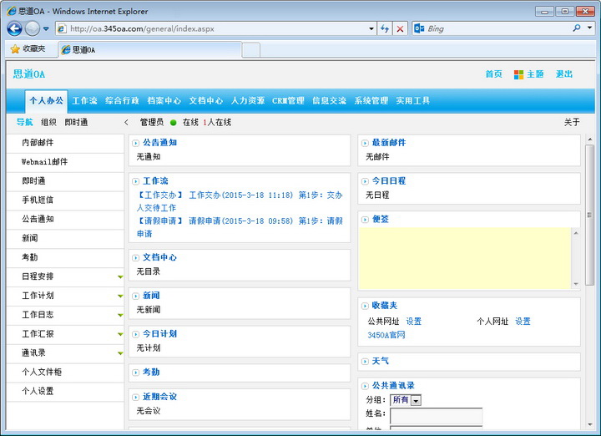The height and width of the screenshot is (436, 601).
Task: Select the 组织 sidebar tab
Action: pyautogui.click(x=48, y=122)
